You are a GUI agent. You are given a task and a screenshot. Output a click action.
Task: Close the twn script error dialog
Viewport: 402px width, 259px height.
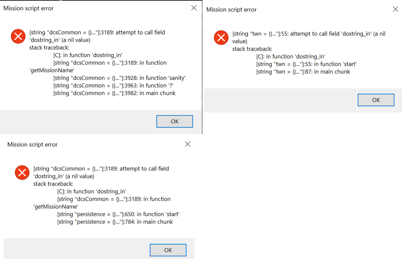coord(395,9)
